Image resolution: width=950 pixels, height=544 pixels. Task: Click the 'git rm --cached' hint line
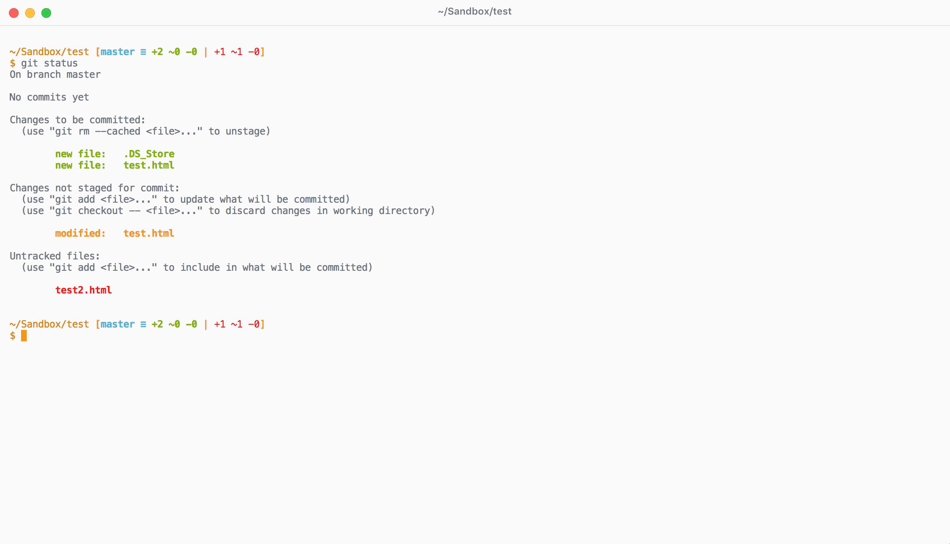click(x=146, y=131)
